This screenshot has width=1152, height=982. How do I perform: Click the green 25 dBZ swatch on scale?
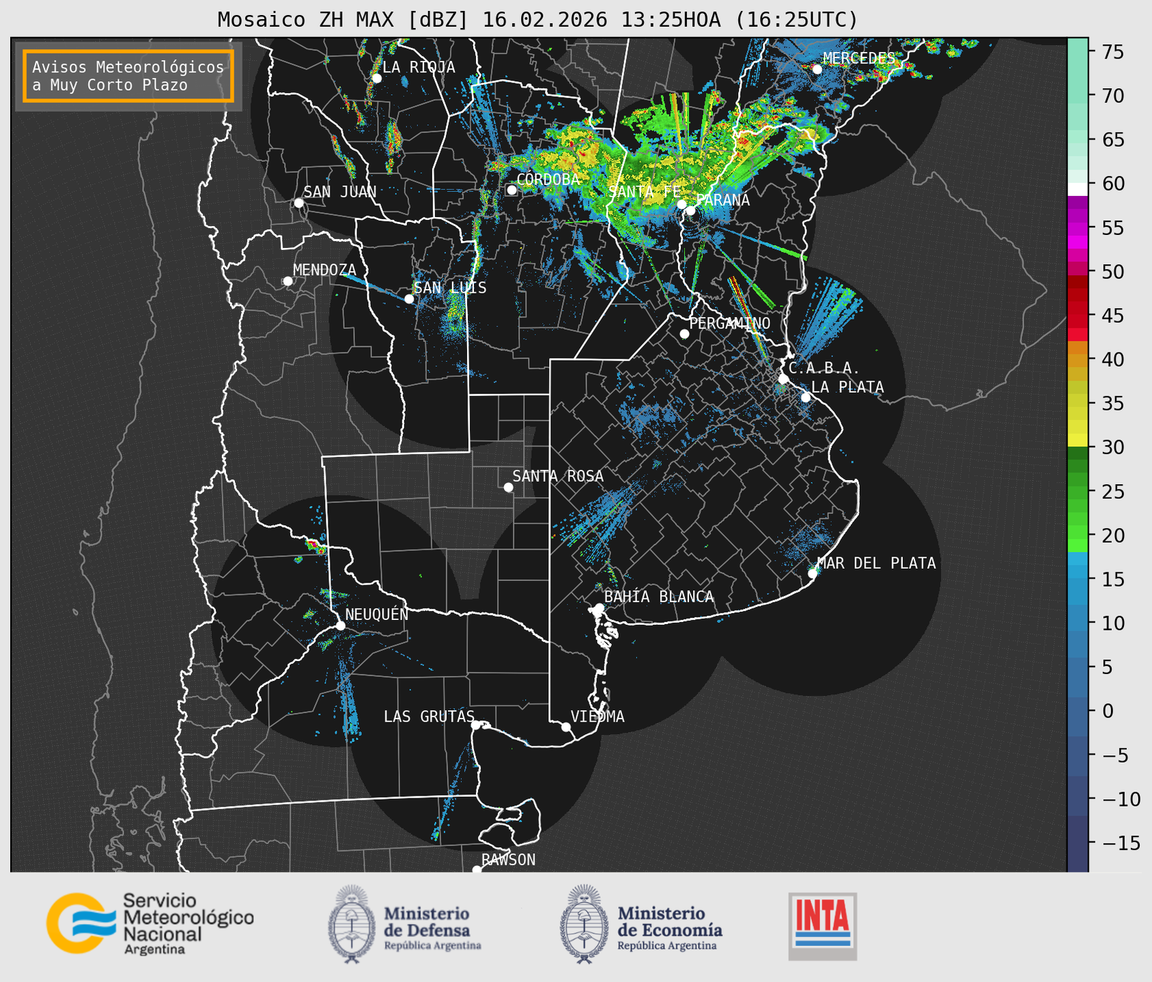(x=1078, y=491)
